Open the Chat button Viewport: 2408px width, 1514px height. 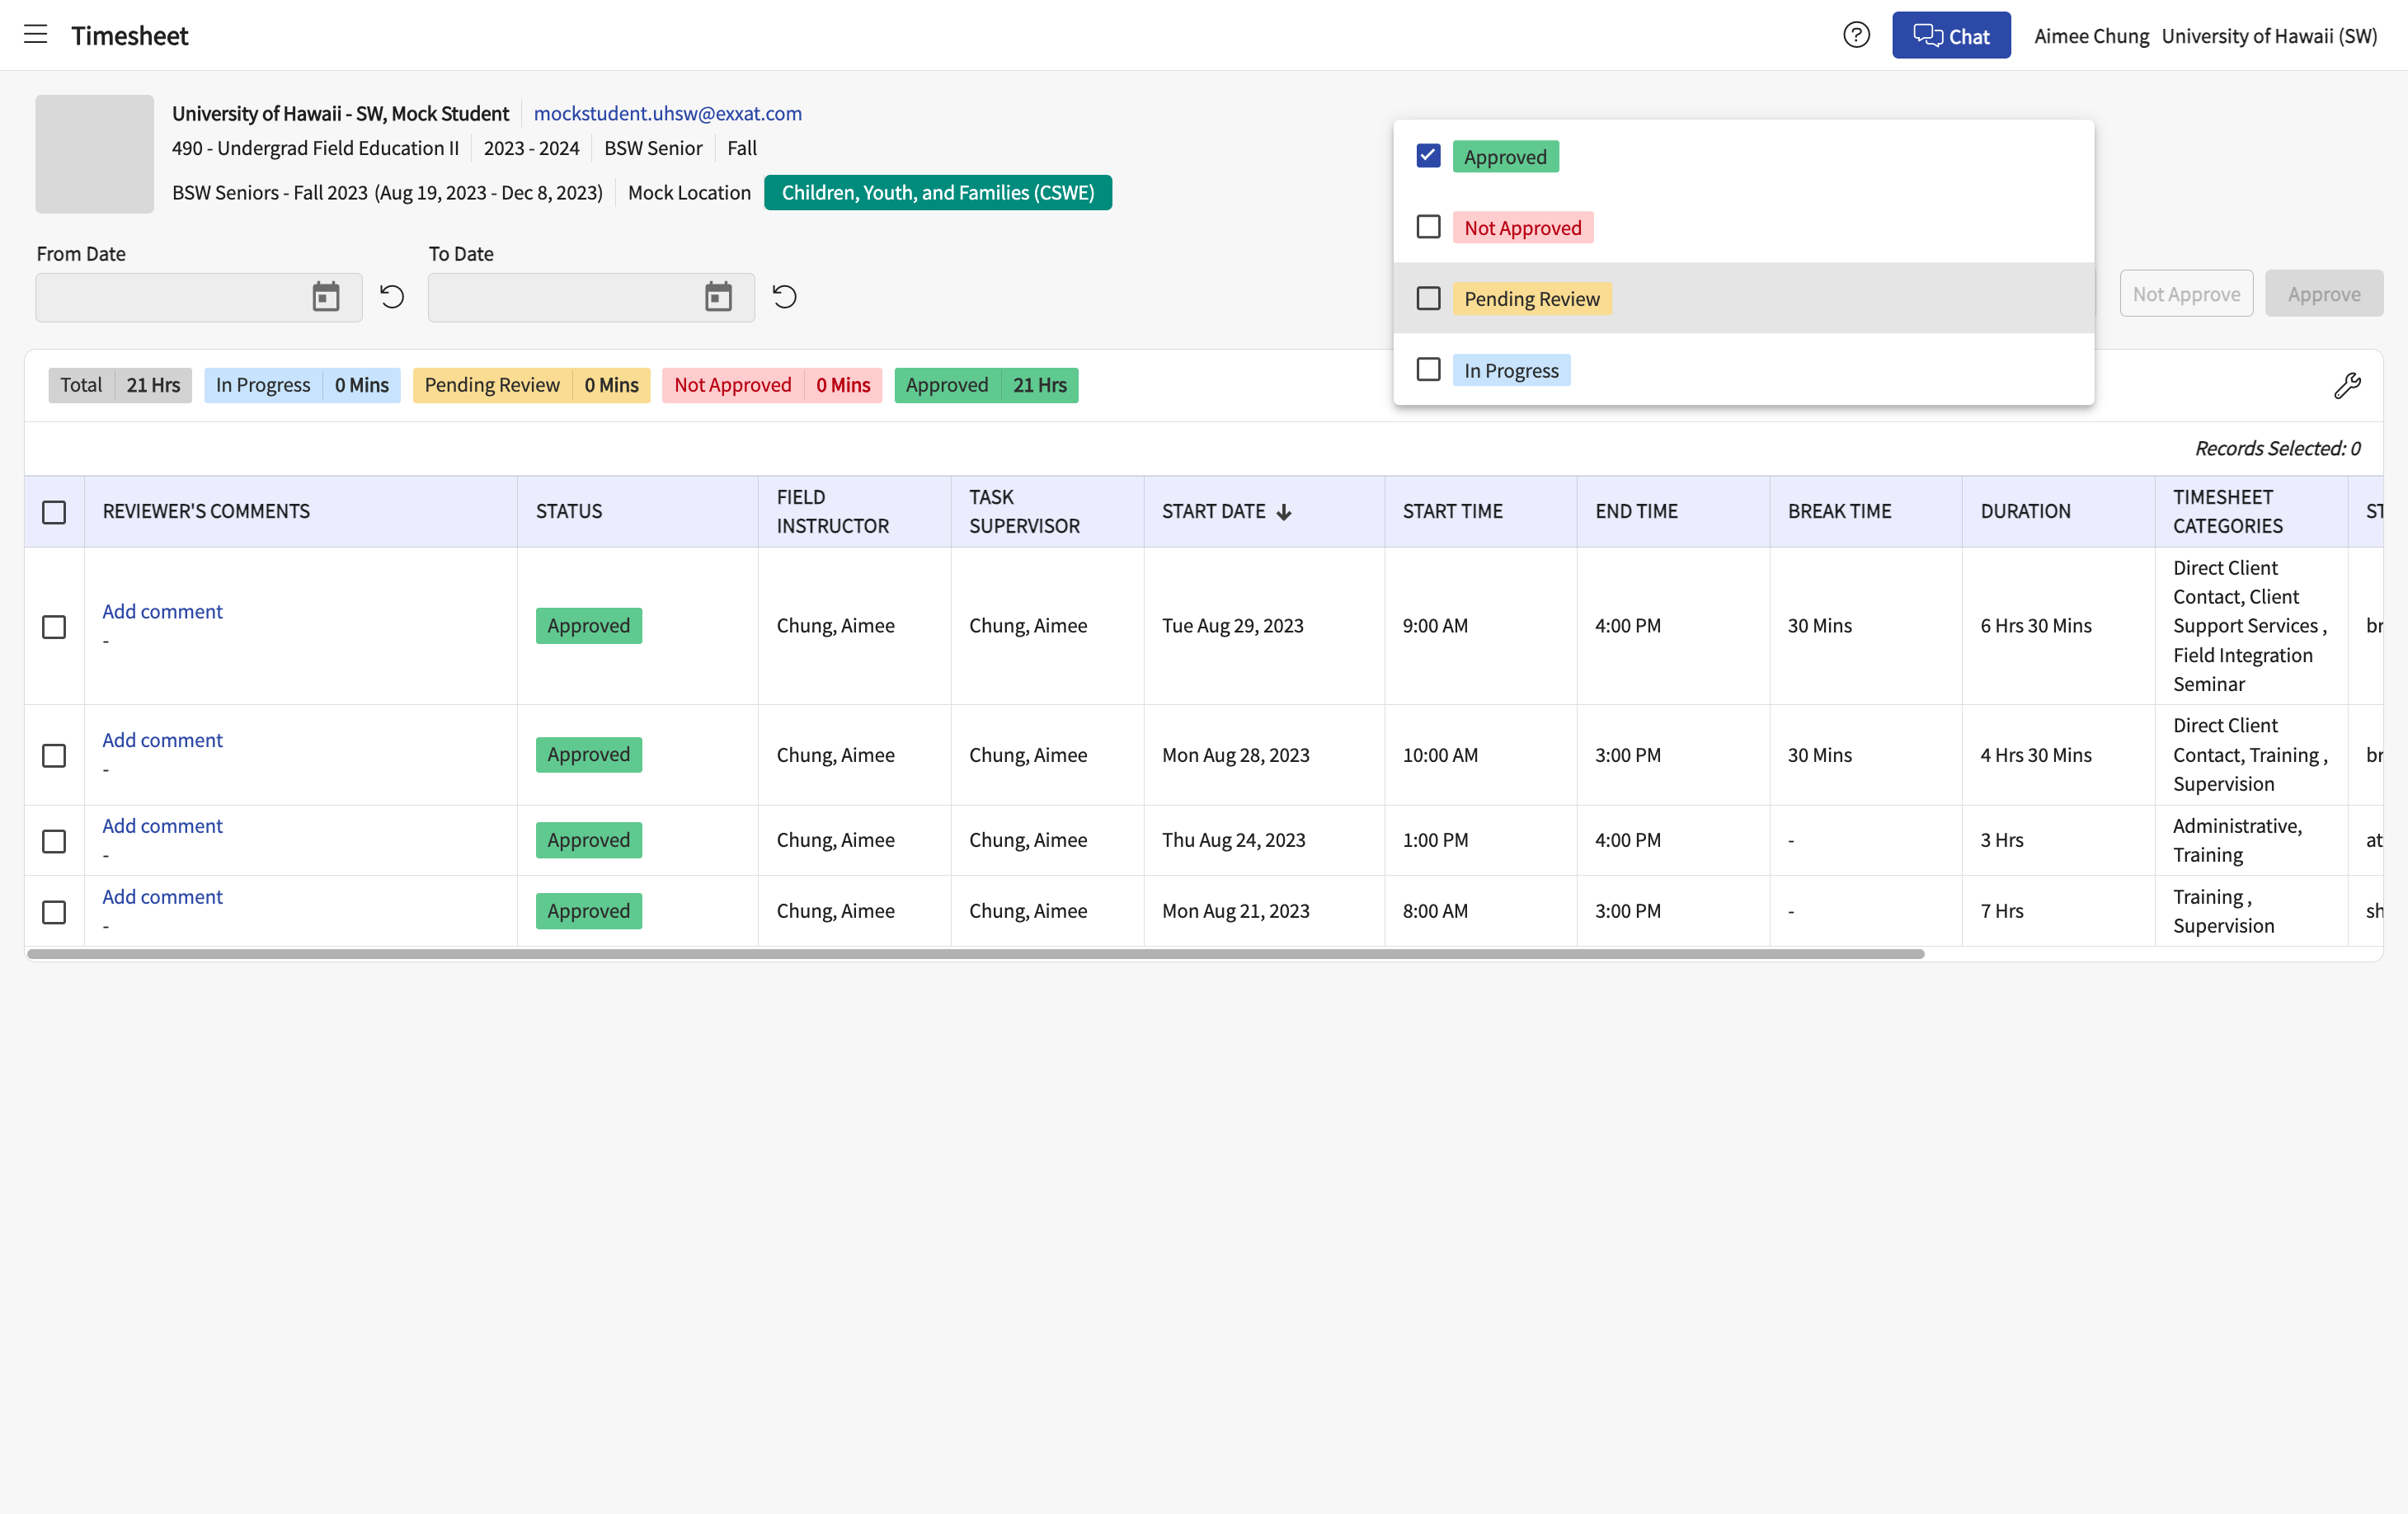pyautogui.click(x=1951, y=35)
